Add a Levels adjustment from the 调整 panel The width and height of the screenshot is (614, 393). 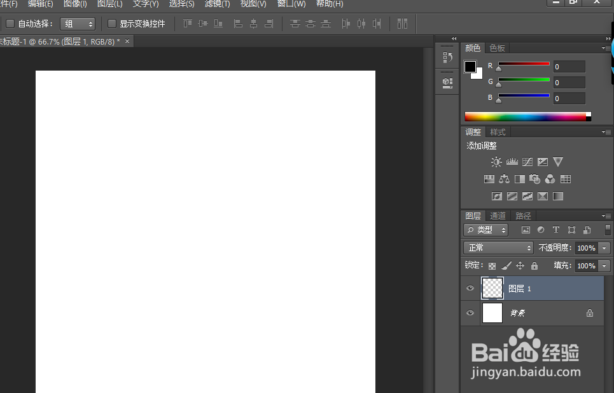click(x=512, y=162)
